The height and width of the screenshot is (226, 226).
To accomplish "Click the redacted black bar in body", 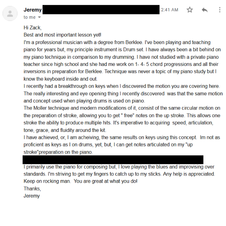I will [x=113, y=160].
